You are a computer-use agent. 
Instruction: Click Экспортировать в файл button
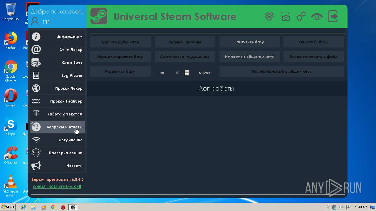[x=313, y=57]
